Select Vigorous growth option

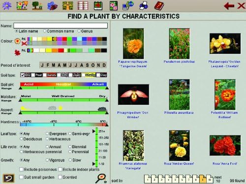[x=47, y=160]
